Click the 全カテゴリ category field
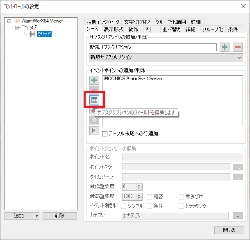This screenshot has width=250, height=240. [175, 215]
